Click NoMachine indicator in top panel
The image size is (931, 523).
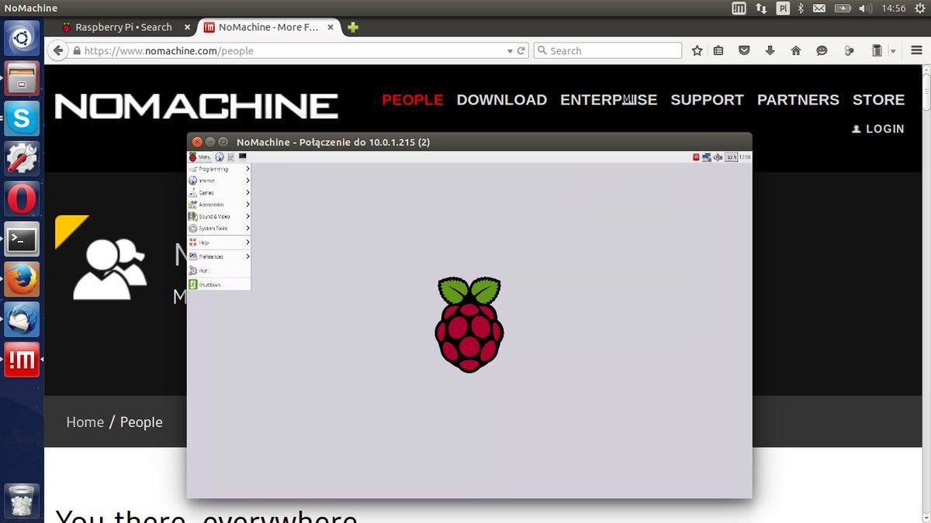pos(739,8)
